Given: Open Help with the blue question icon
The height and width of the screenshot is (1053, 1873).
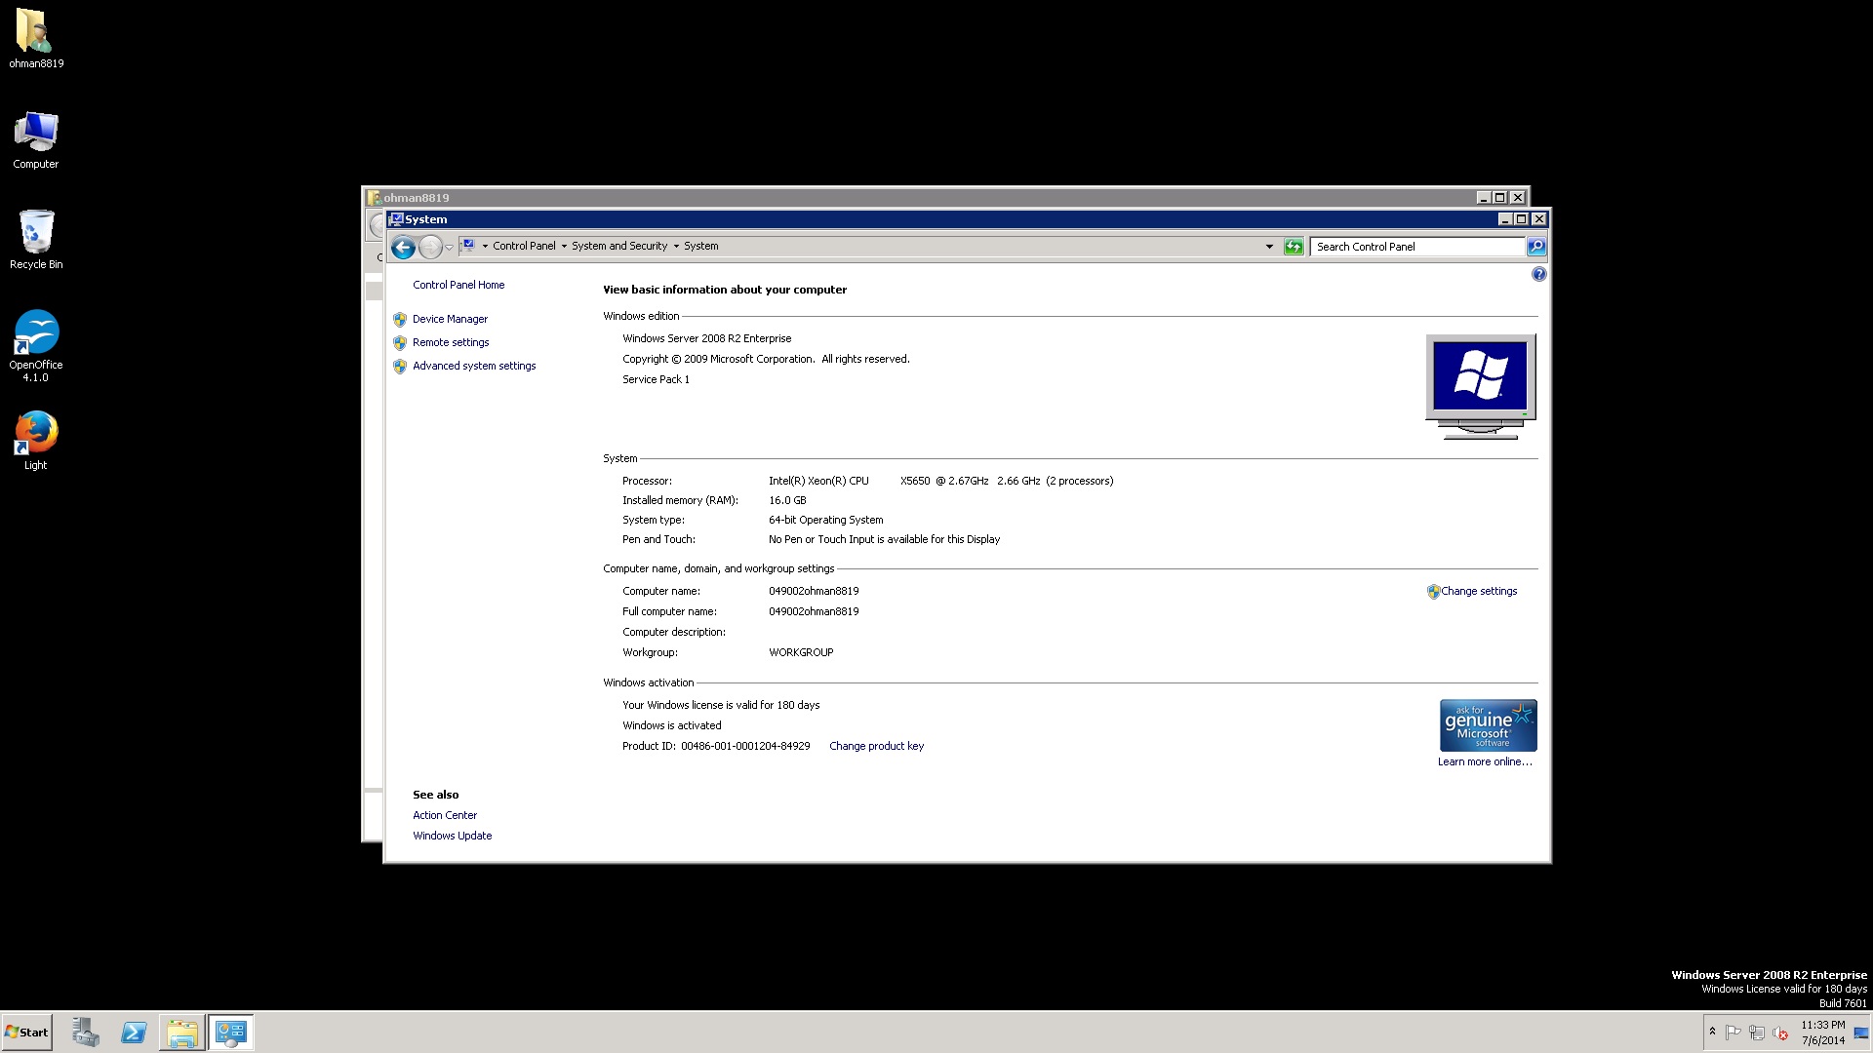Looking at the screenshot, I should tap(1539, 275).
